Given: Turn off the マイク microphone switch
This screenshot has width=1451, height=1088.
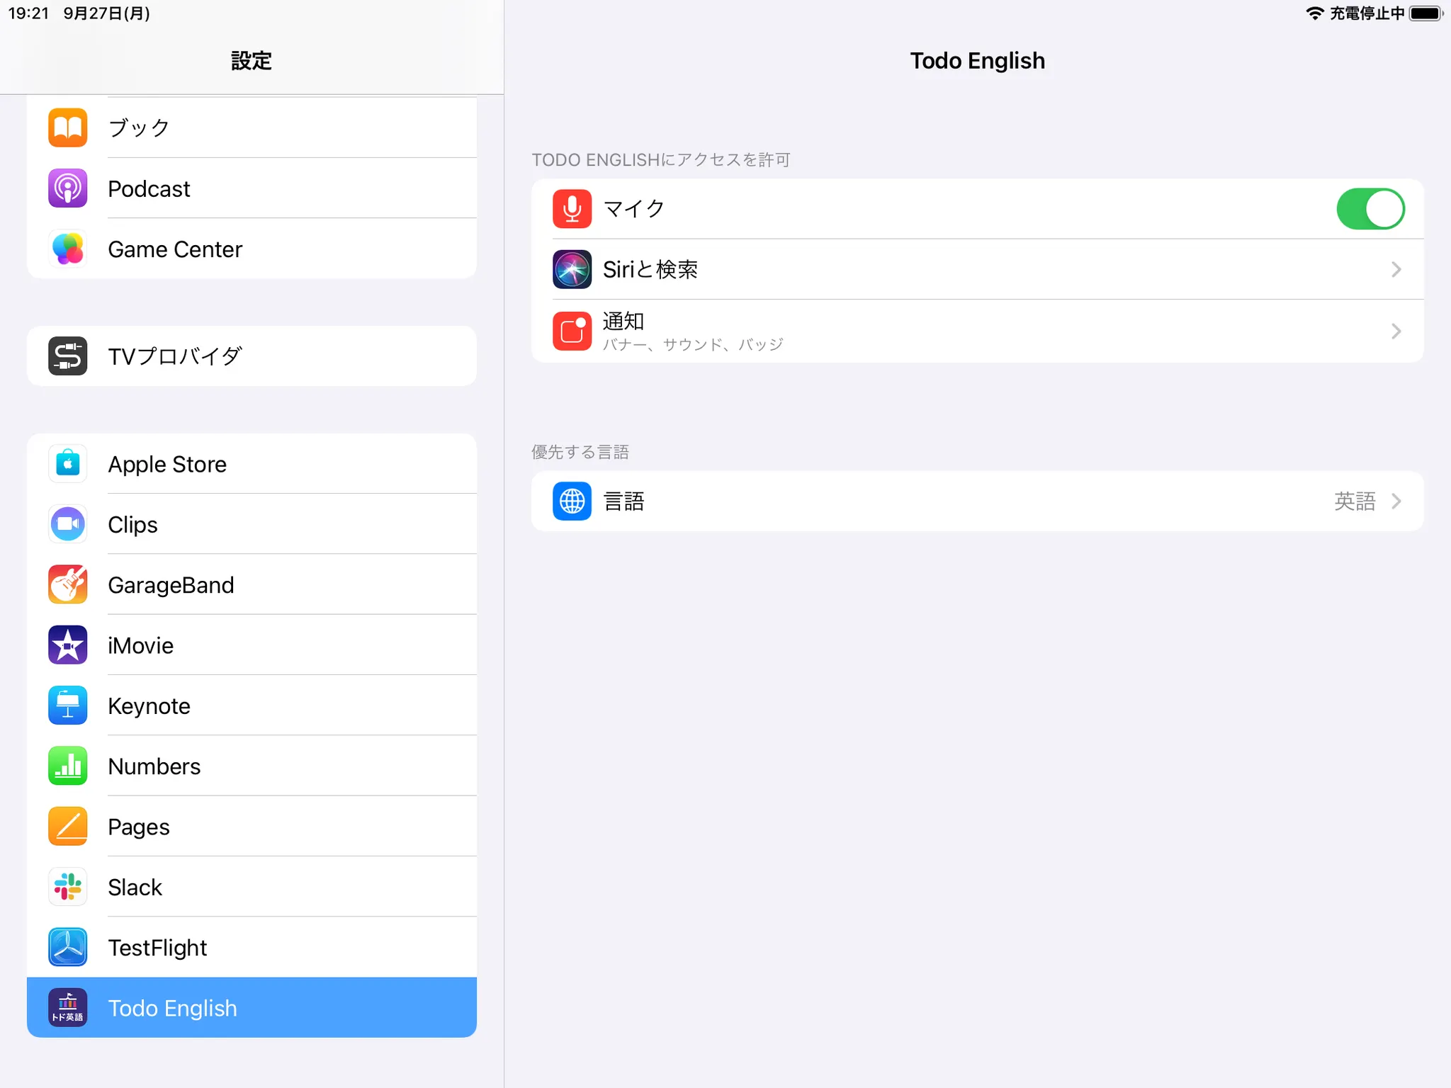Looking at the screenshot, I should coord(1370,209).
